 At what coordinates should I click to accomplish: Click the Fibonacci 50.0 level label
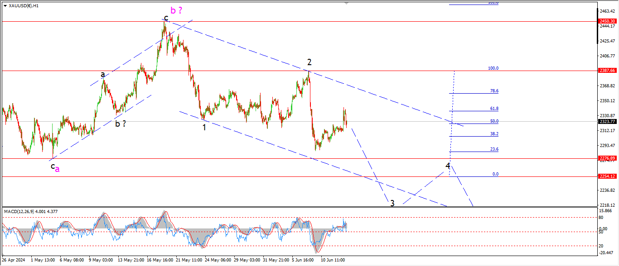click(493, 121)
